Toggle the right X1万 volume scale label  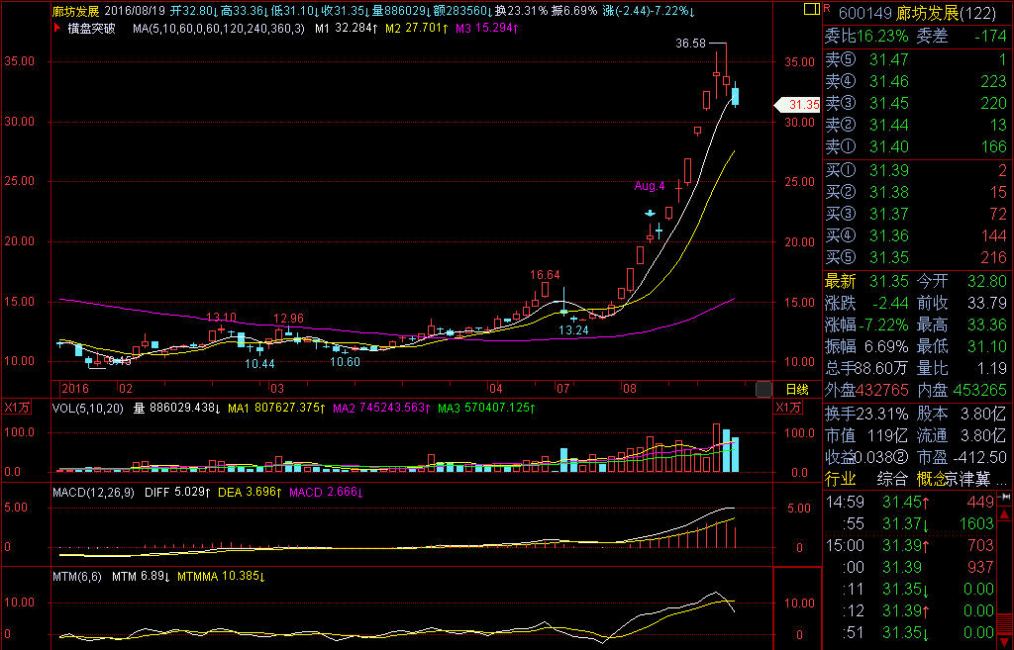click(x=788, y=408)
